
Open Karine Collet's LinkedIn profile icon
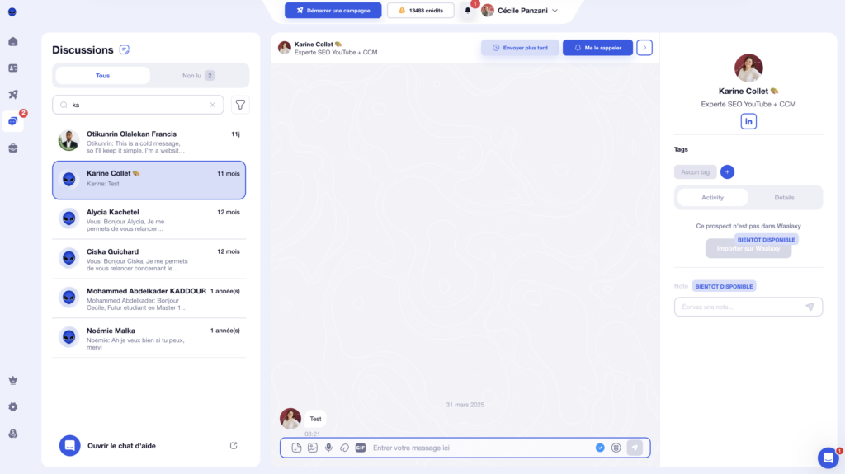748,122
